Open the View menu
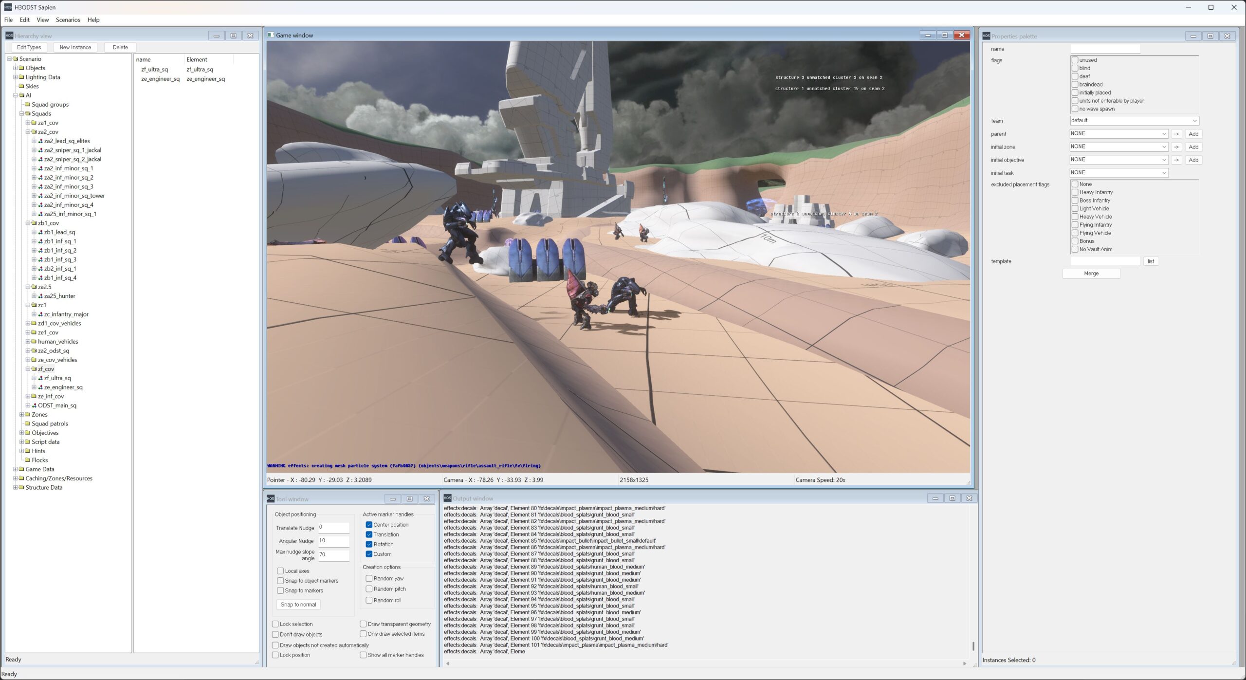This screenshot has width=1246, height=680. click(42, 20)
